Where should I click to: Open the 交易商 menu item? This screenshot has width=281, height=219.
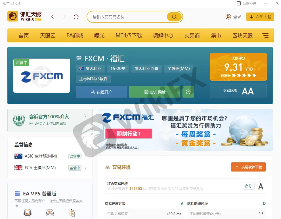tap(192, 36)
